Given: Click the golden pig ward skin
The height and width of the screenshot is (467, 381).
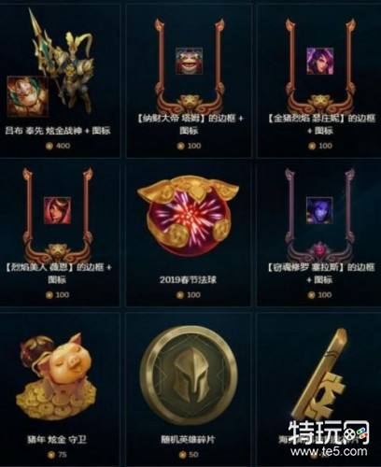Looking at the screenshot, I should click(x=57, y=375).
